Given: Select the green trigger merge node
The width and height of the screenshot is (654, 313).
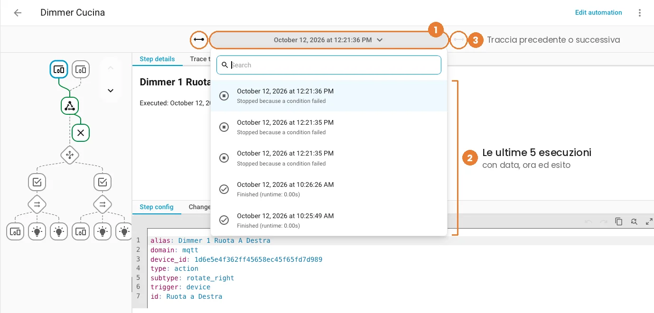Looking at the screenshot, I should (x=70, y=106).
